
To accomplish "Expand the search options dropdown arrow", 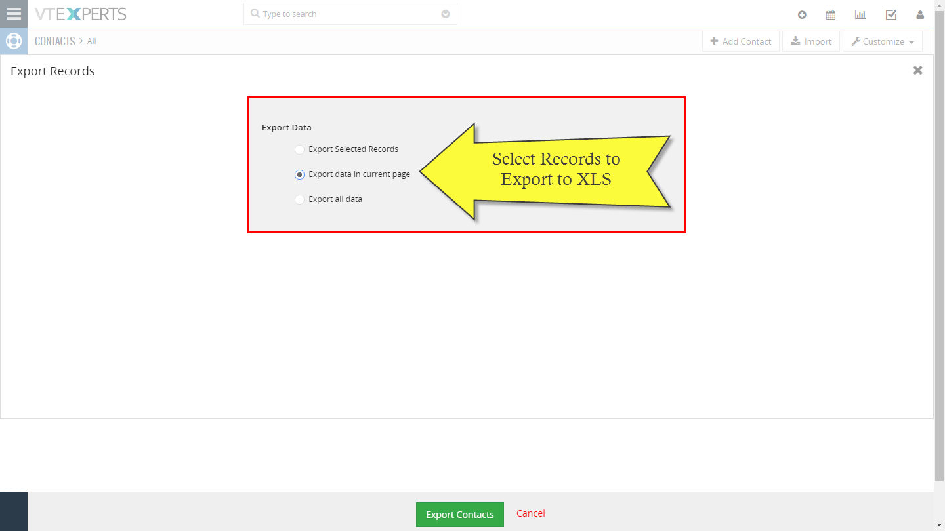I will pos(446,14).
